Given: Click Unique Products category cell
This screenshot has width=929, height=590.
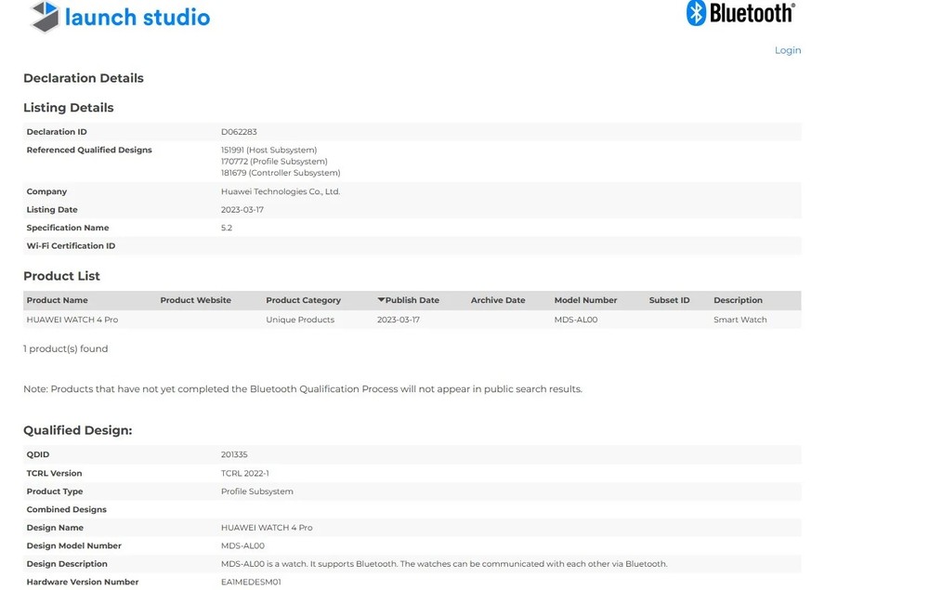Looking at the screenshot, I should (x=300, y=320).
